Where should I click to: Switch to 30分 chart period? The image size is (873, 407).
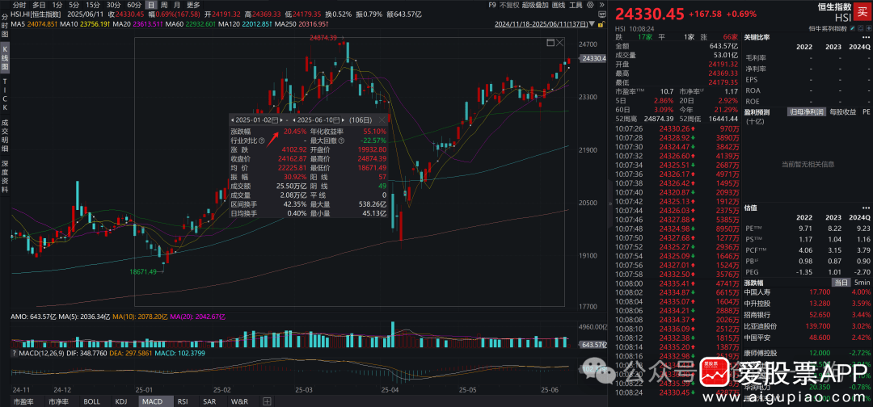114,5
